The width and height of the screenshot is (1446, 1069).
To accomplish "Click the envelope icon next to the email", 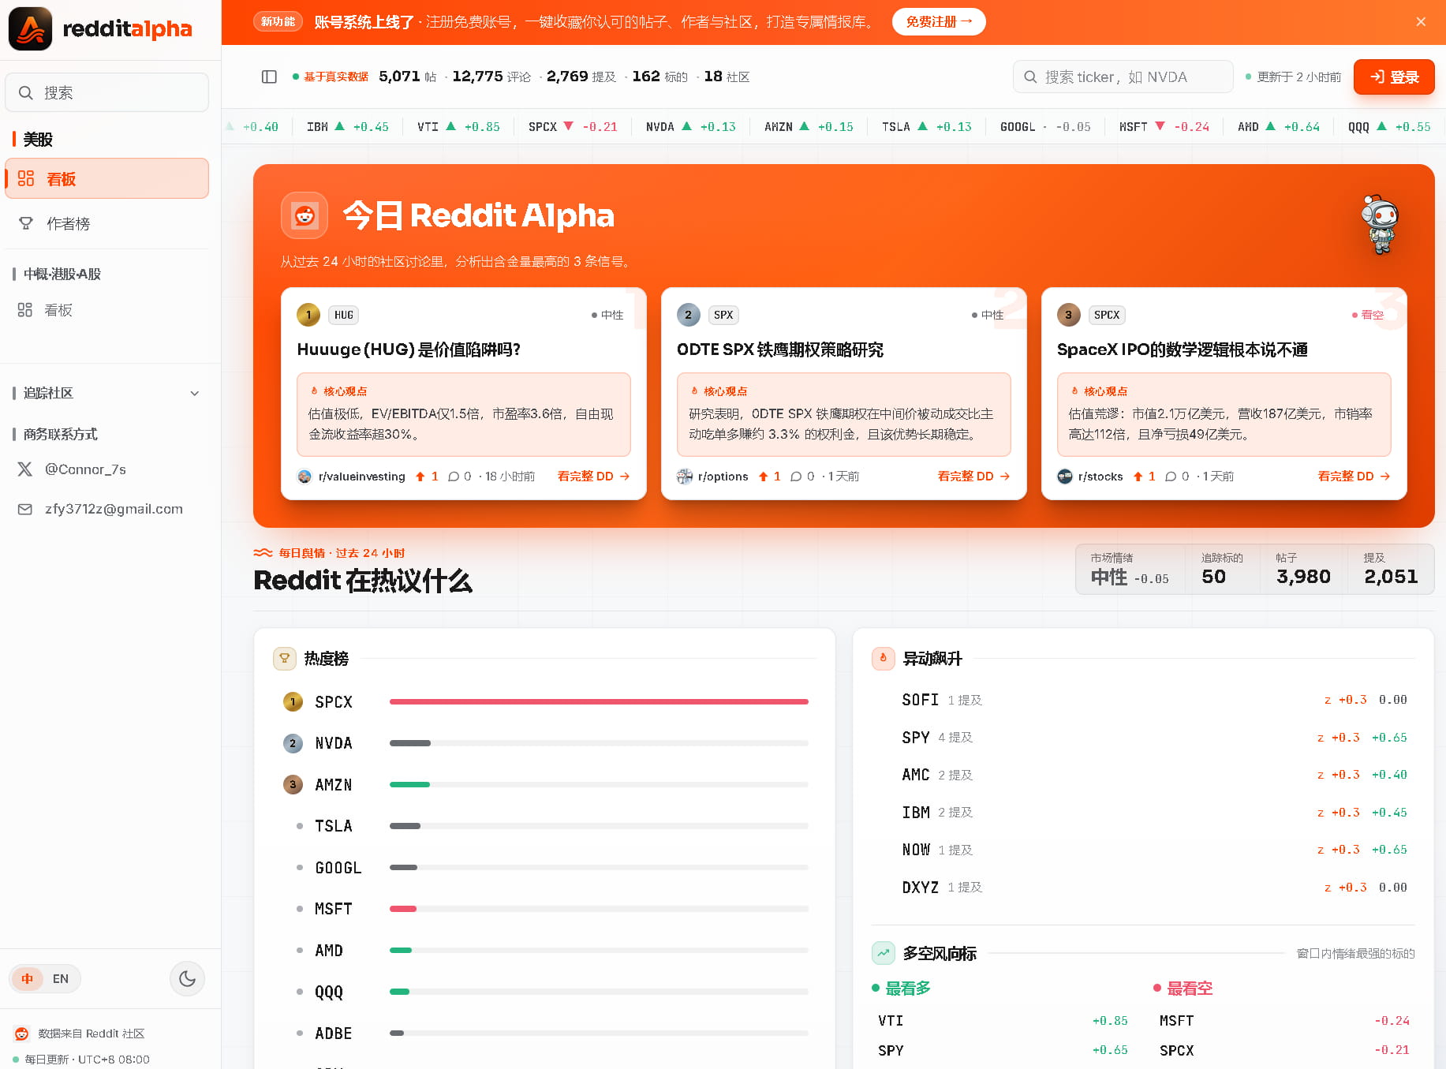I will click(25, 509).
